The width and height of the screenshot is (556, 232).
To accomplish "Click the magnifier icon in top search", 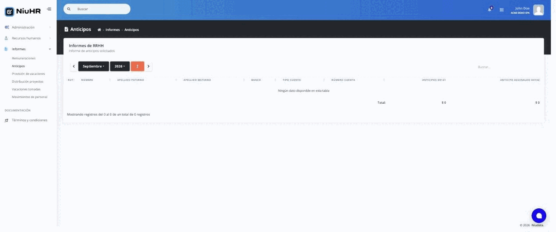I will (69, 9).
